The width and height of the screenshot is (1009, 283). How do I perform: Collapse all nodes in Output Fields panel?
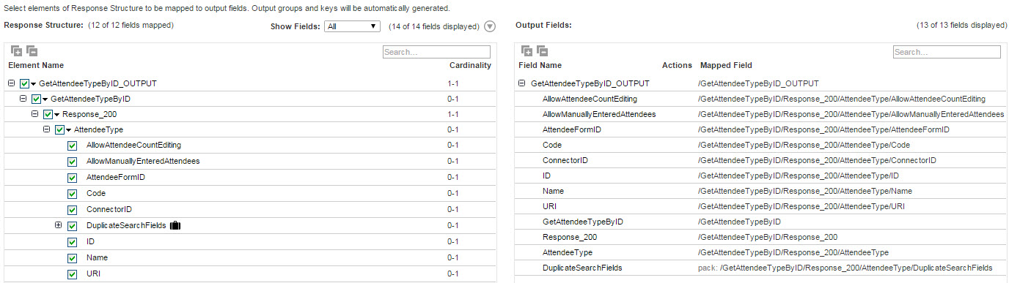(542, 51)
